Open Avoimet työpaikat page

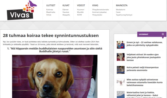(x=99, y=12)
